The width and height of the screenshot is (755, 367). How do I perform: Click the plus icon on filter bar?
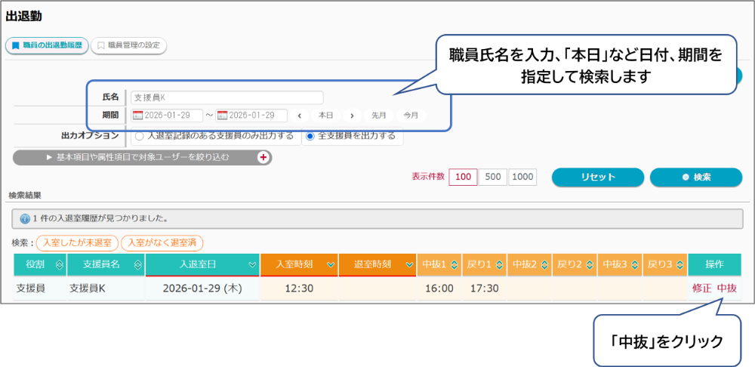pos(263,157)
